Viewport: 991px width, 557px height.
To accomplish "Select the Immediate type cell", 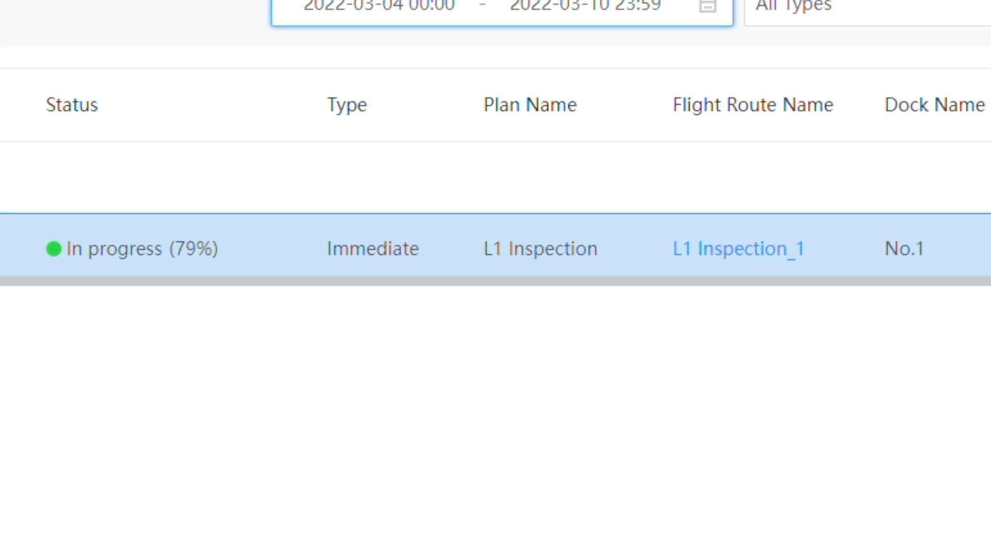I will point(373,249).
